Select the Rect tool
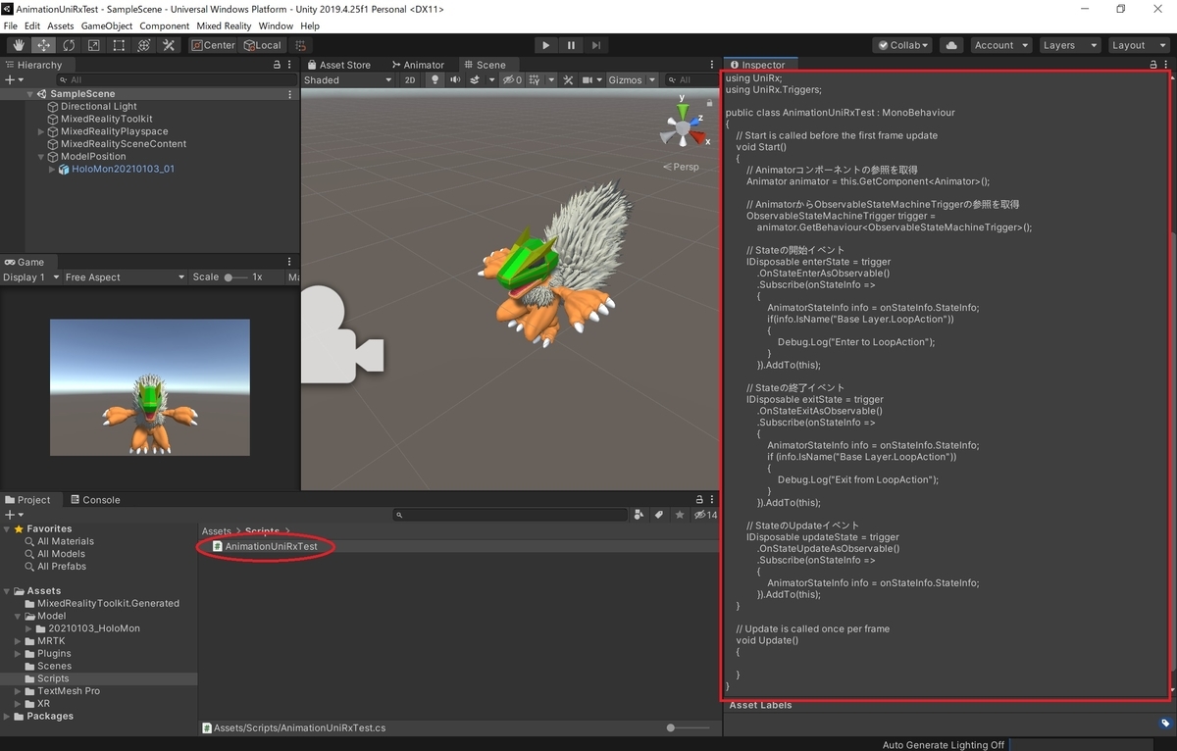Screen dimensions: 1177x751 tap(119, 45)
